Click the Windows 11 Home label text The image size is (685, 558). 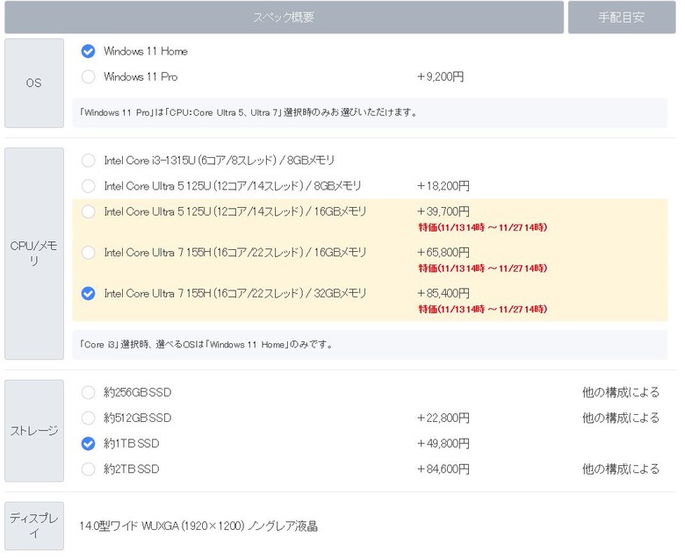(146, 51)
